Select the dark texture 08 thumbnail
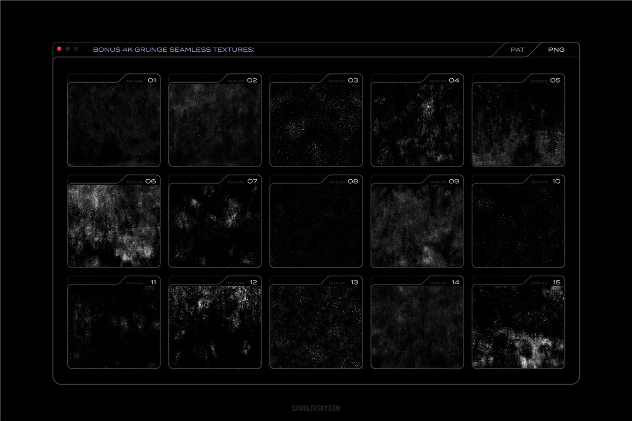 (x=316, y=225)
